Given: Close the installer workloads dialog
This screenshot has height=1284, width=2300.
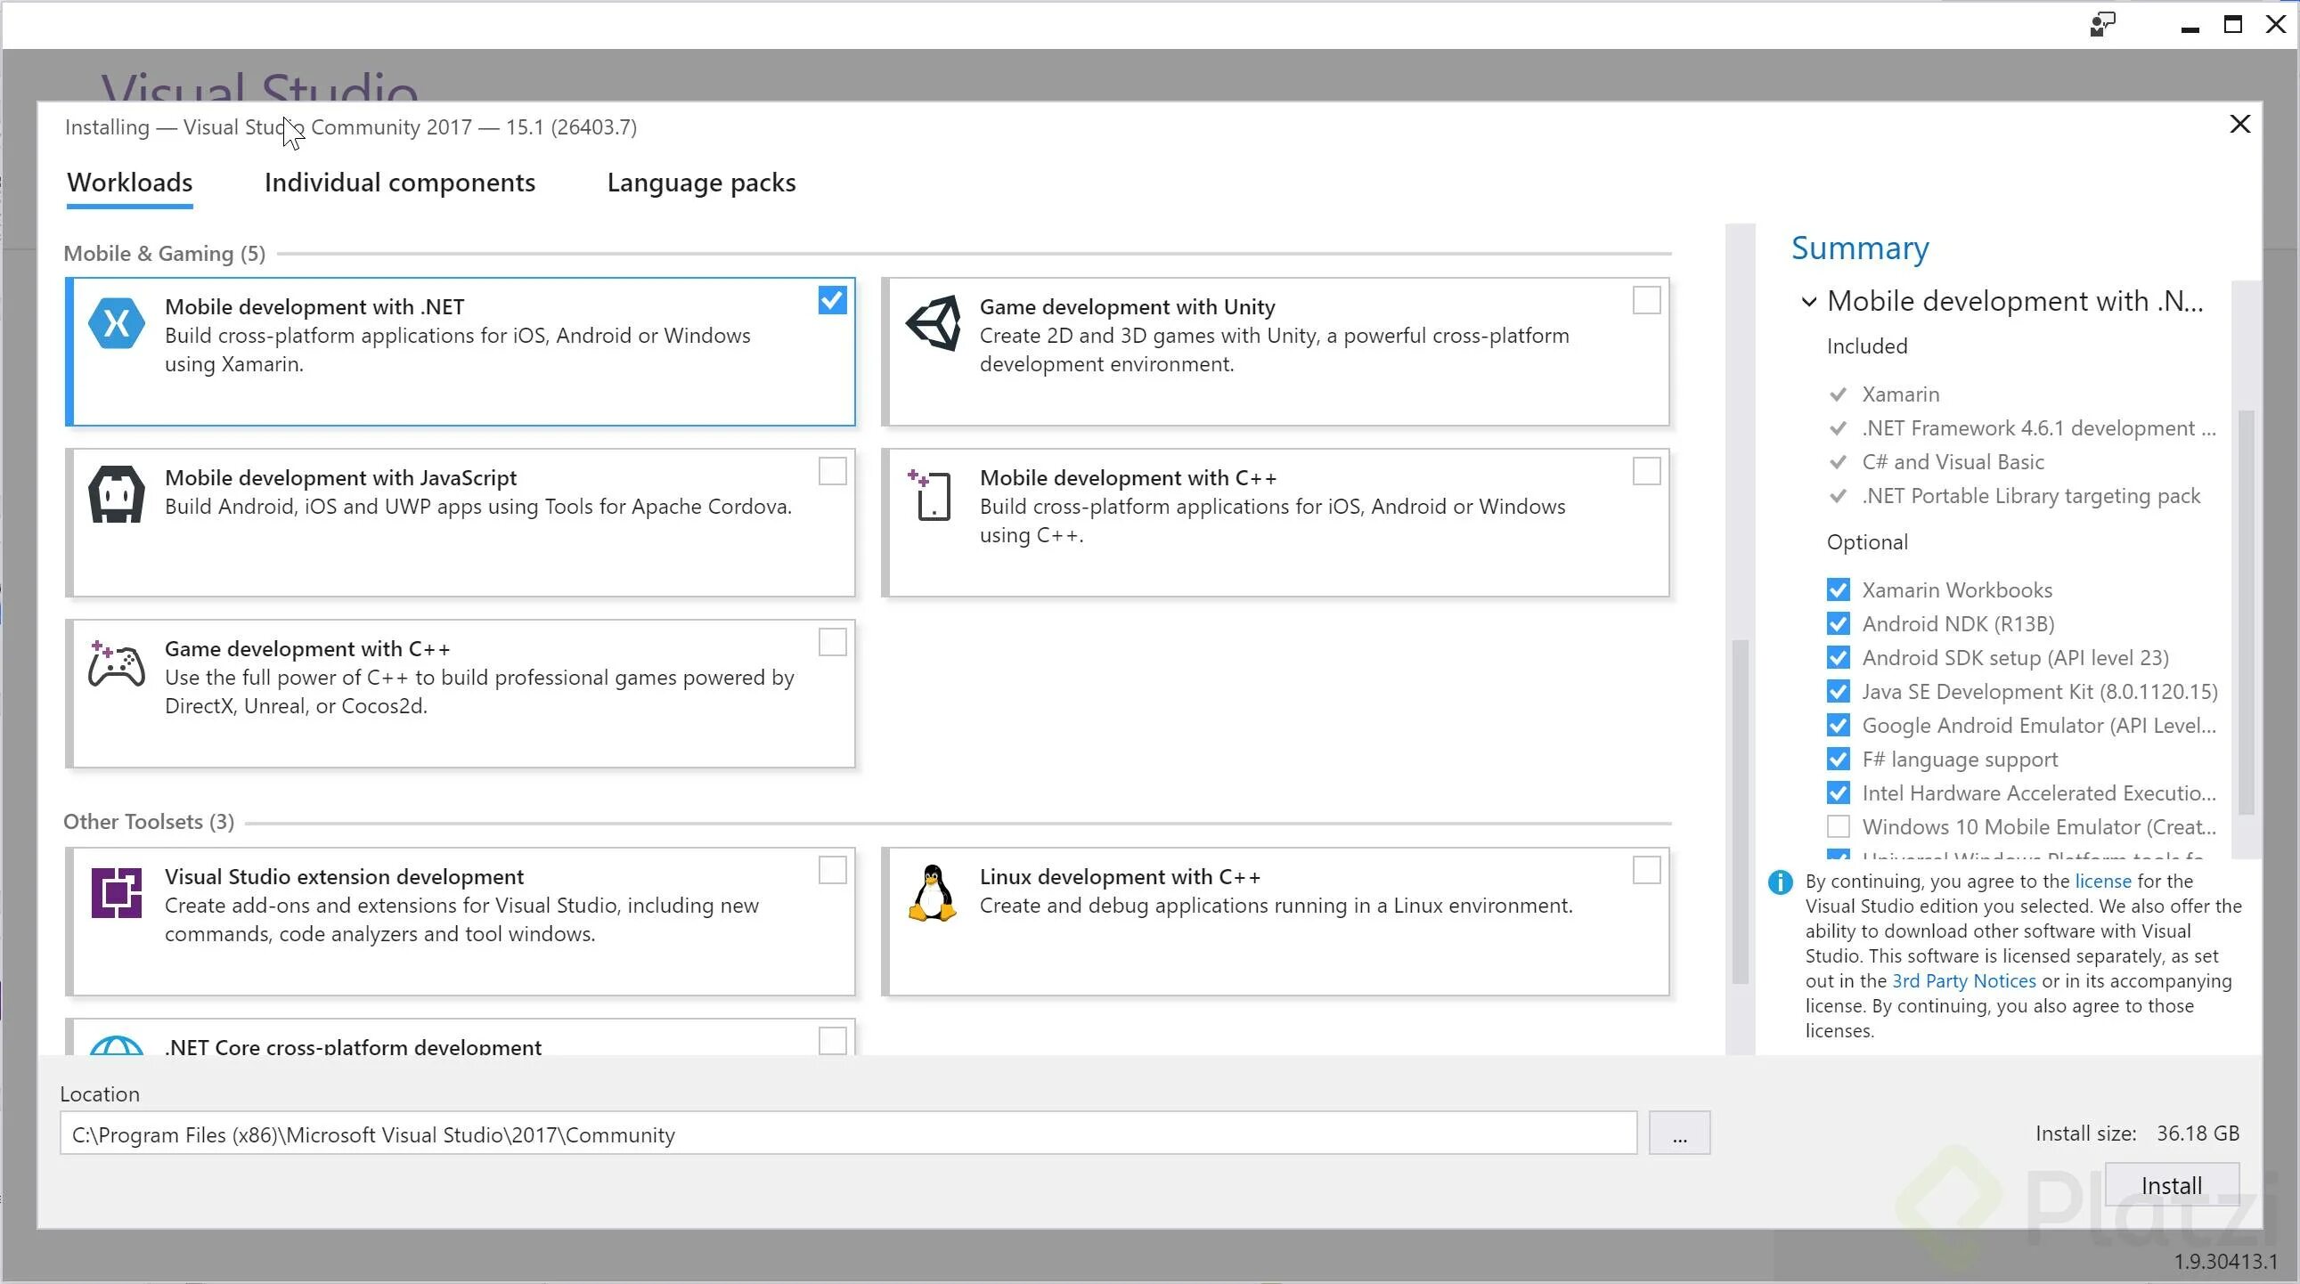Looking at the screenshot, I should 2239,124.
